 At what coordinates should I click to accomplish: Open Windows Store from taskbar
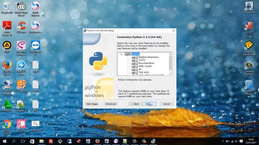32,141
